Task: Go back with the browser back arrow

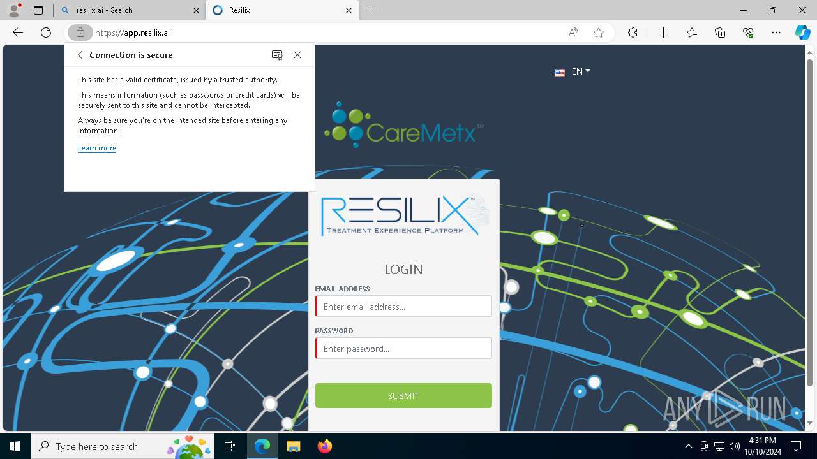Action: click(18, 33)
